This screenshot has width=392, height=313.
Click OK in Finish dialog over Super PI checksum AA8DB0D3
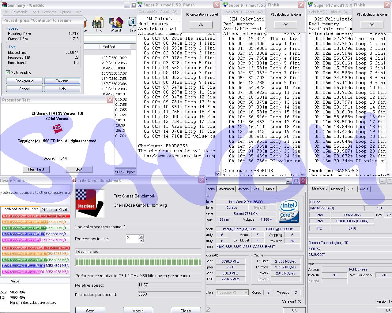285,25
